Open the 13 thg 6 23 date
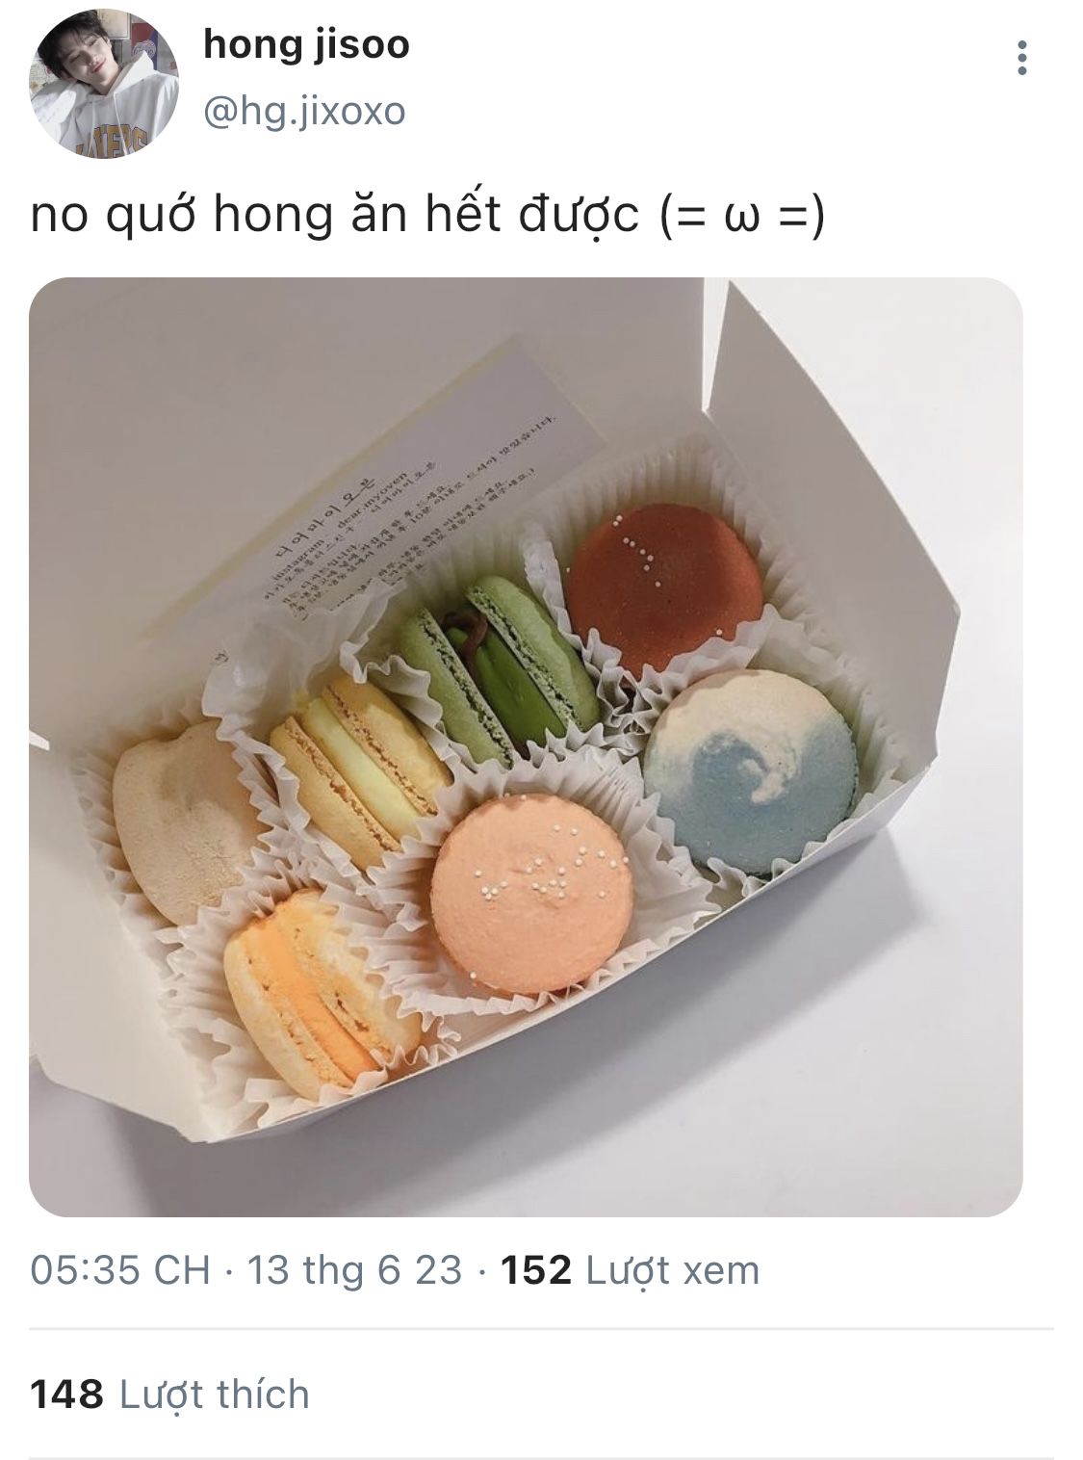 coord(354,1270)
